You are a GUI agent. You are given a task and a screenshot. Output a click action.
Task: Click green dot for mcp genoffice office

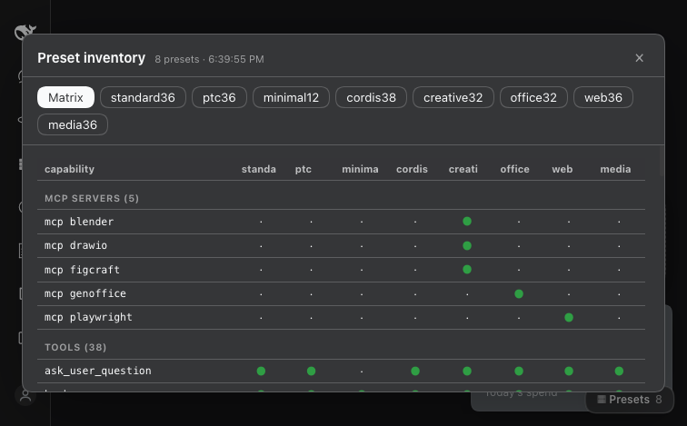519,293
